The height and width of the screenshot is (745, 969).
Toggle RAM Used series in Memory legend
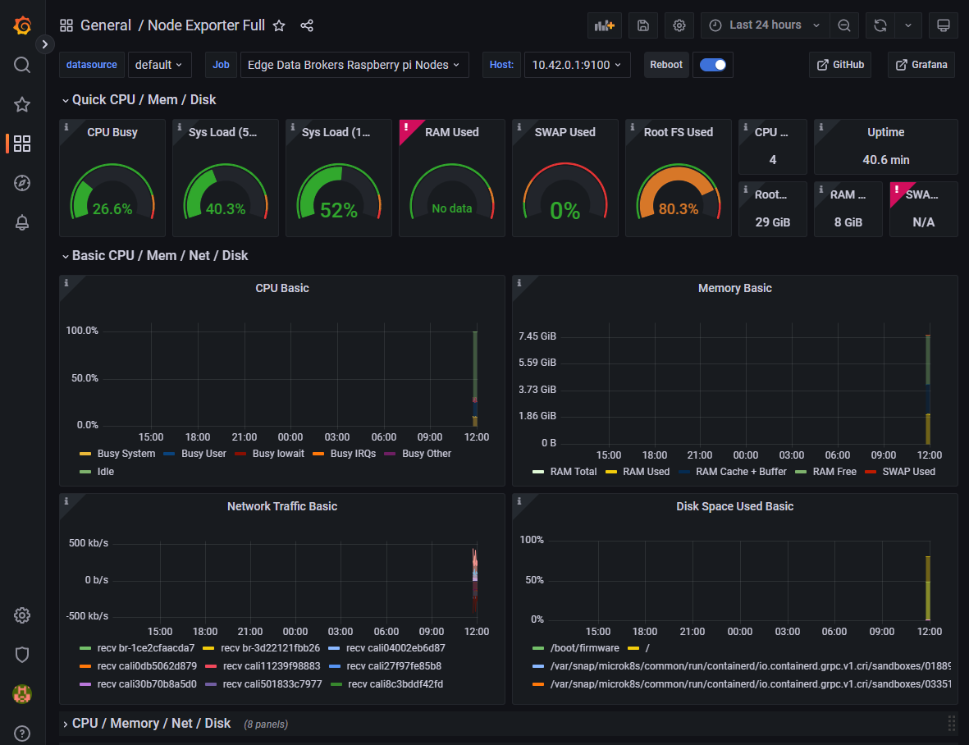(638, 471)
